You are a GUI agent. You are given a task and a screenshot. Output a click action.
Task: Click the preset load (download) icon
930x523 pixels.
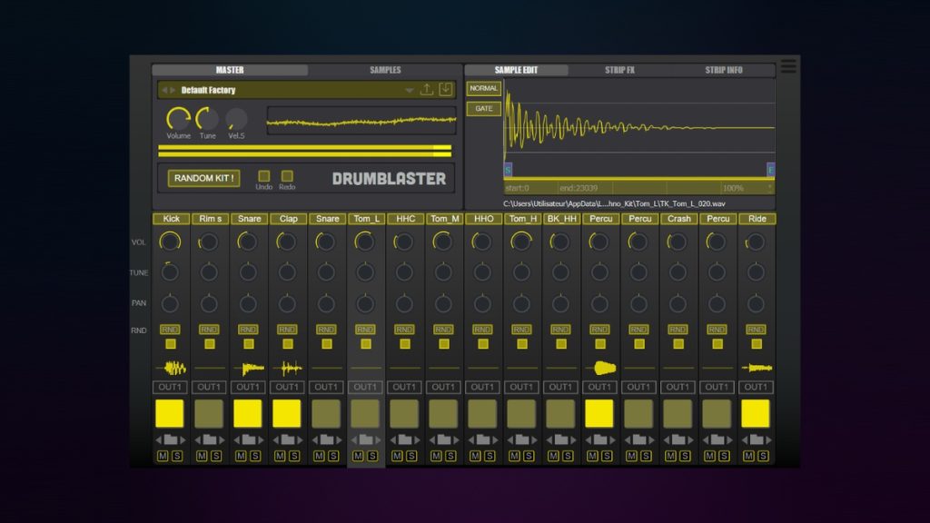tap(445, 90)
